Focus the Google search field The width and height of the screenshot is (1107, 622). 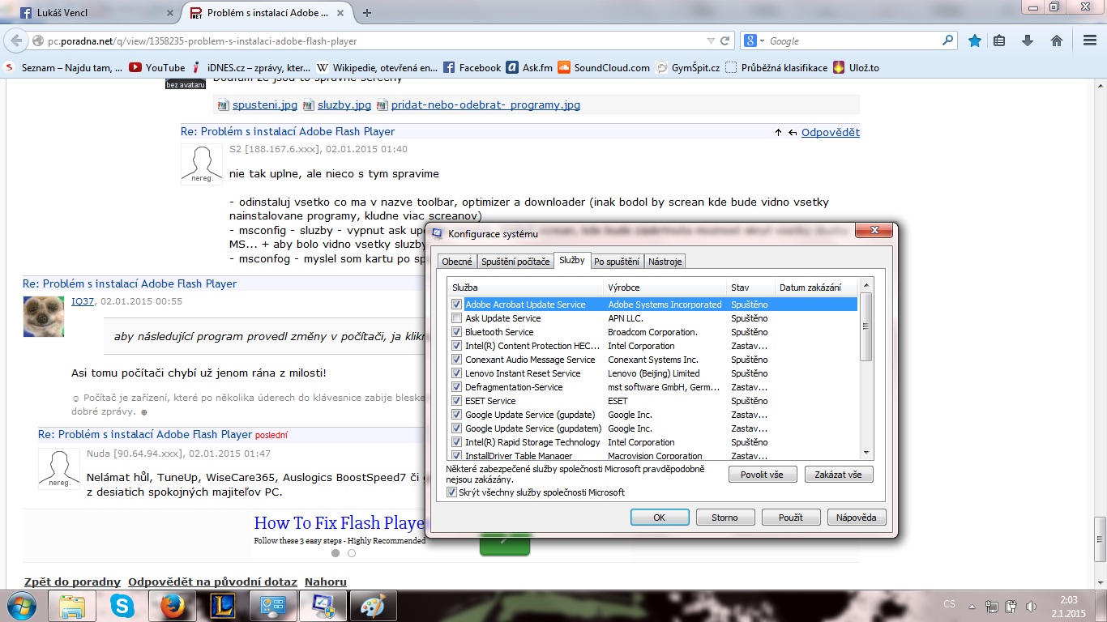[853, 40]
